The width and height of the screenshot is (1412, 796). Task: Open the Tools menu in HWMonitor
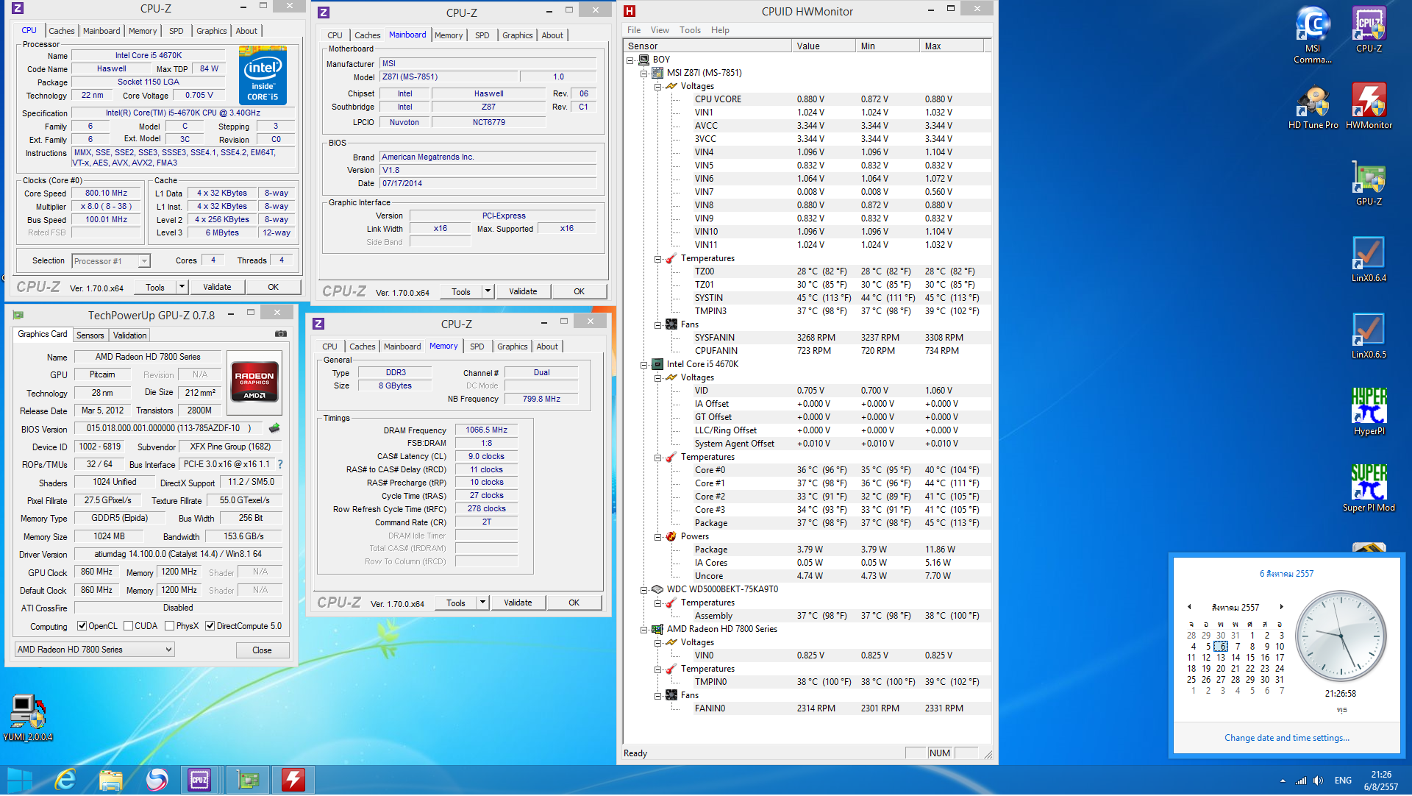click(x=689, y=30)
